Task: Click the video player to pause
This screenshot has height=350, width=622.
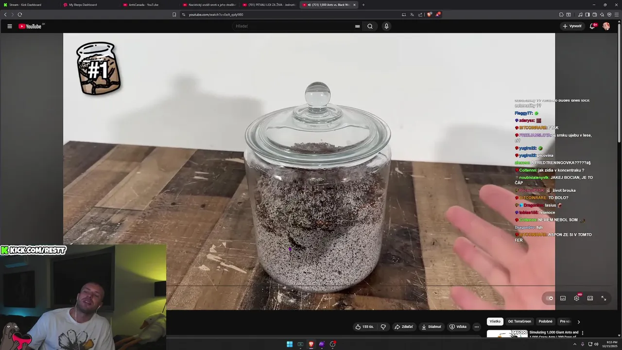Action: click(309, 171)
